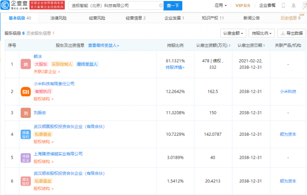Open 企业套餐 link
The image size is (307, 195).
pos(268,5)
